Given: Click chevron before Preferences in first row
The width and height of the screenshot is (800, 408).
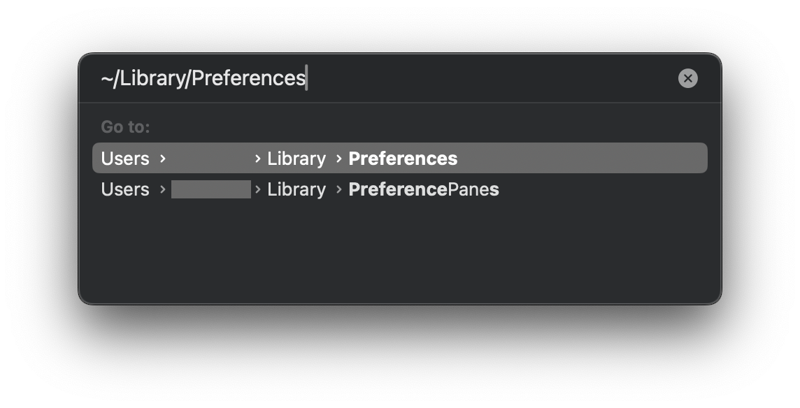Looking at the screenshot, I should coord(339,159).
